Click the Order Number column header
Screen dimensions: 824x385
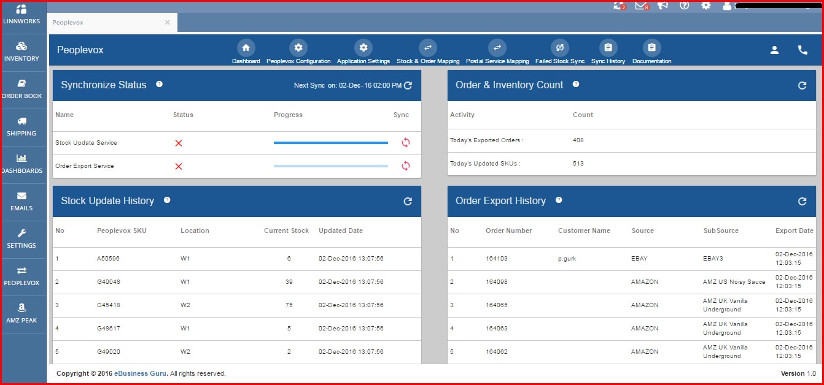pyautogui.click(x=509, y=231)
